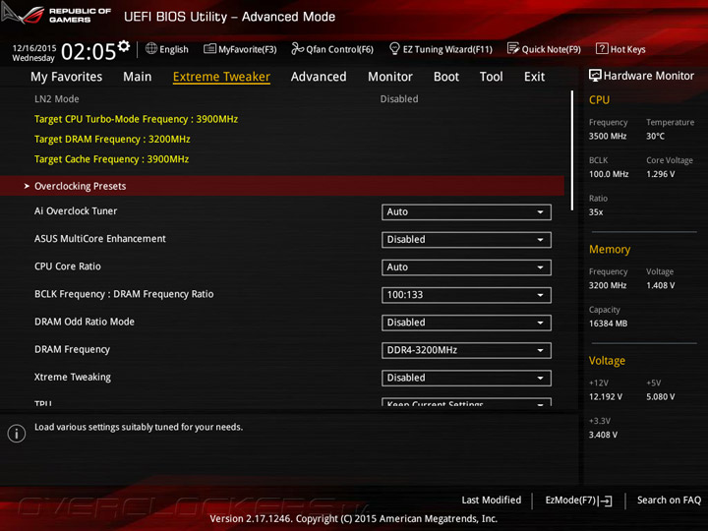
Task: Open Qfan Control(F6) label
Action: coord(339,50)
